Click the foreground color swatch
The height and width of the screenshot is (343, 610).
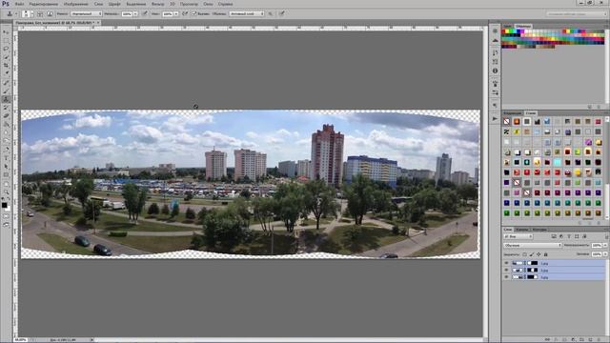4,205
